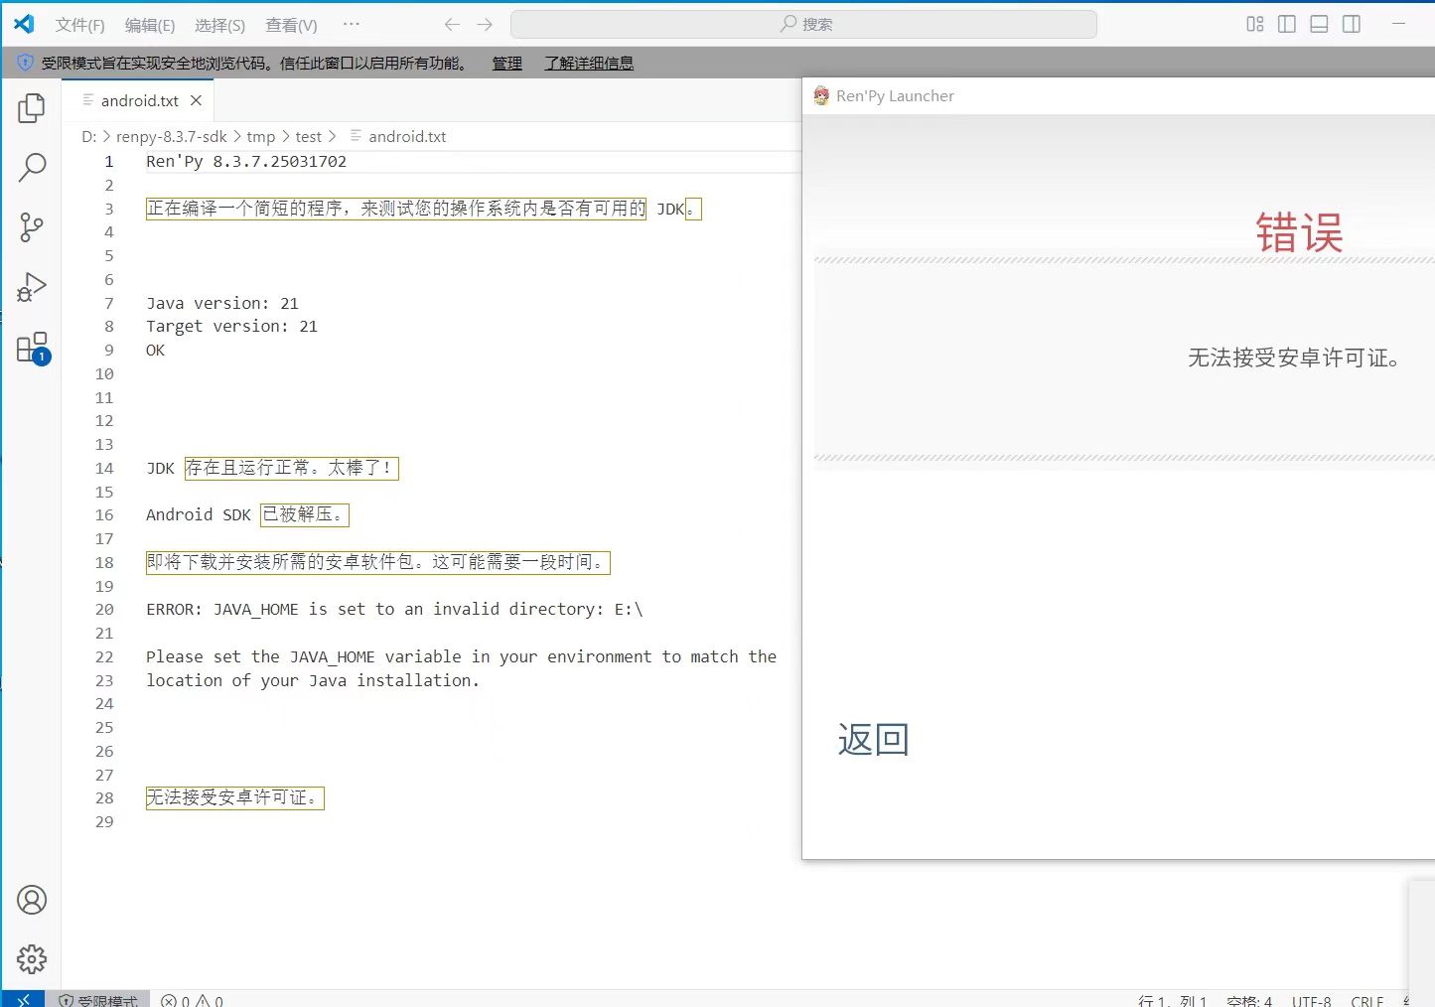
Task: Click the 'OK' text on line 9
Action: [156, 350]
